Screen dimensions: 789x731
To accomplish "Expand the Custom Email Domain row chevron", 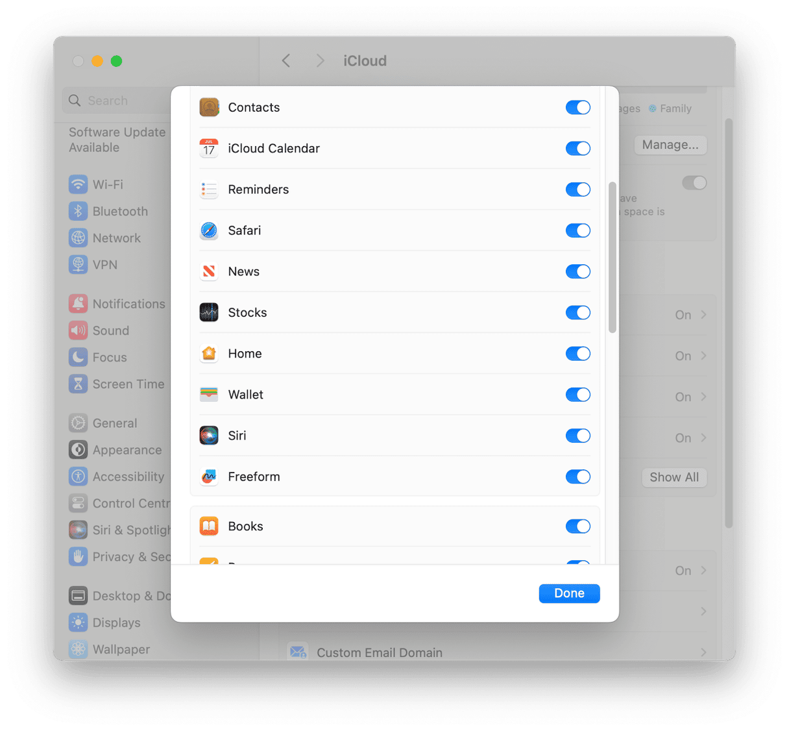I will coord(703,652).
